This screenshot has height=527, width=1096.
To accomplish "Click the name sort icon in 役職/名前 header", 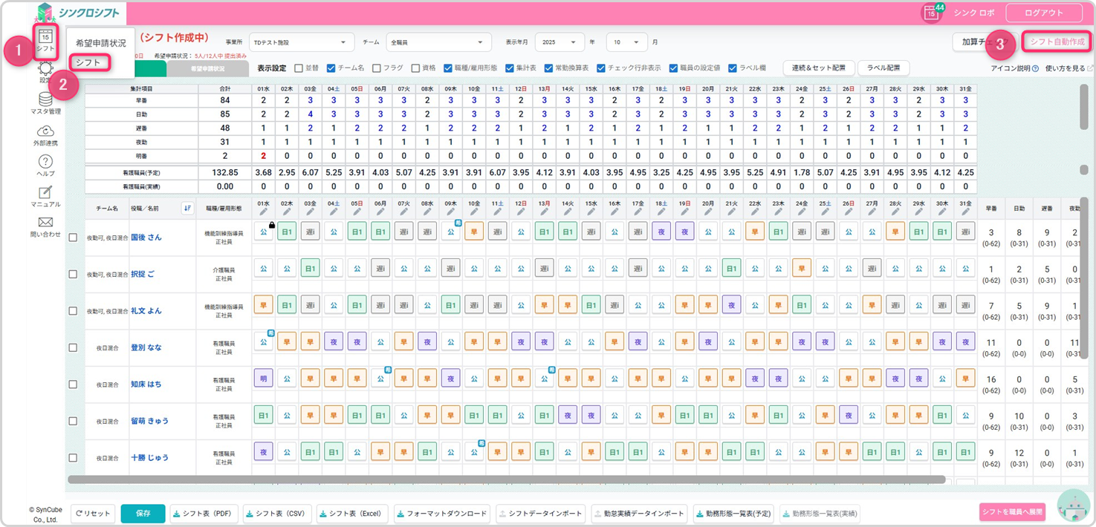I will pos(187,209).
